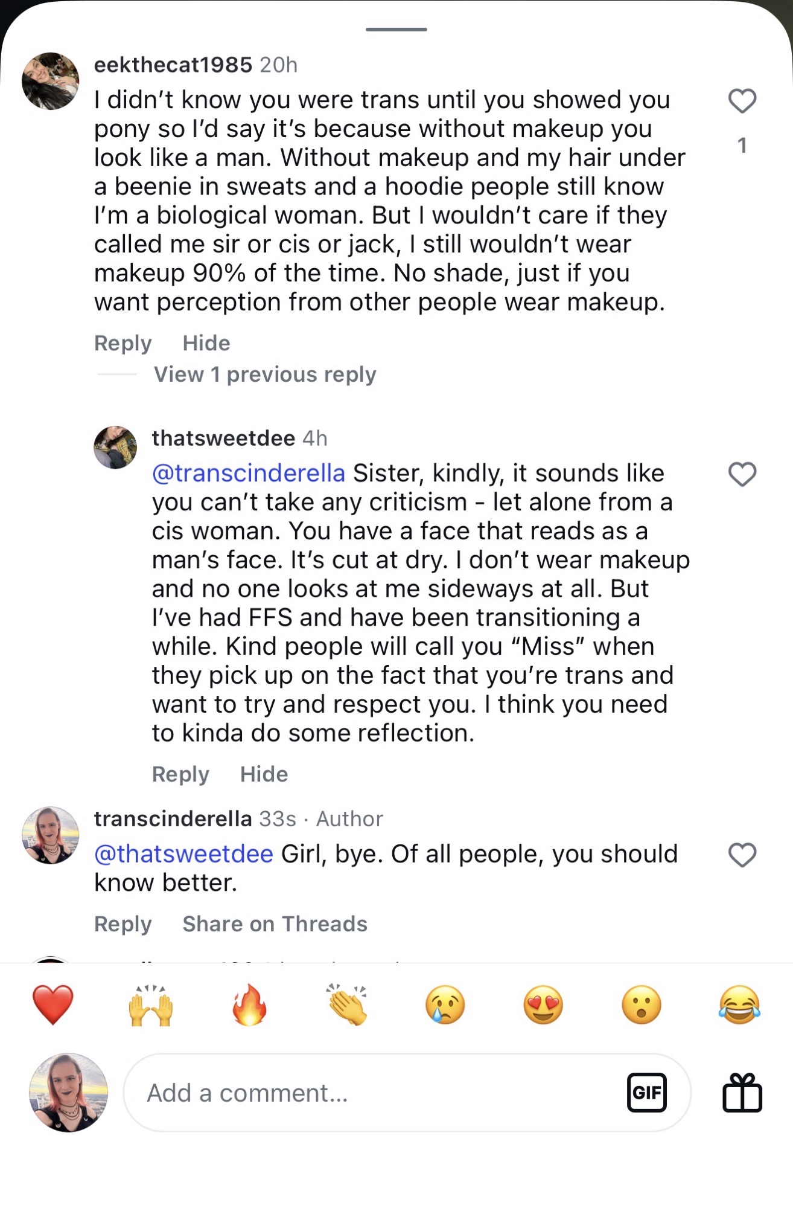Image resolution: width=793 pixels, height=1208 pixels.
Task: Like thatsweetdee's reply with the heart
Action: [742, 474]
